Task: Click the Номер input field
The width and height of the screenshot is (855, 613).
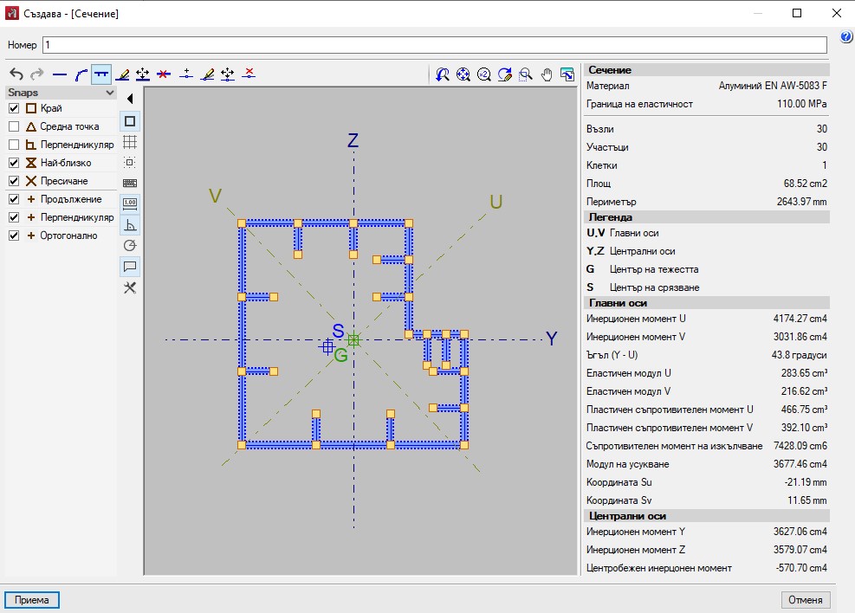Action: [x=435, y=45]
